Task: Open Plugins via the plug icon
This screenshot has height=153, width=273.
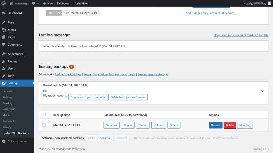Action: click(4, 61)
